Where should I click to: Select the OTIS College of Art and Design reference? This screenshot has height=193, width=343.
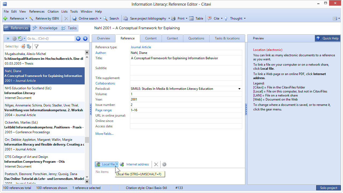pyautogui.click(x=44, y=162)
